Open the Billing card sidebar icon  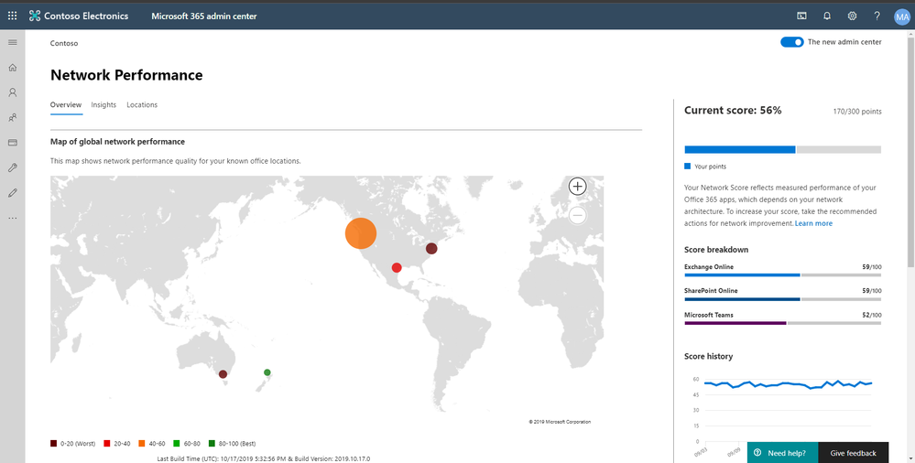pyautogui.click(x=12, y=142)
